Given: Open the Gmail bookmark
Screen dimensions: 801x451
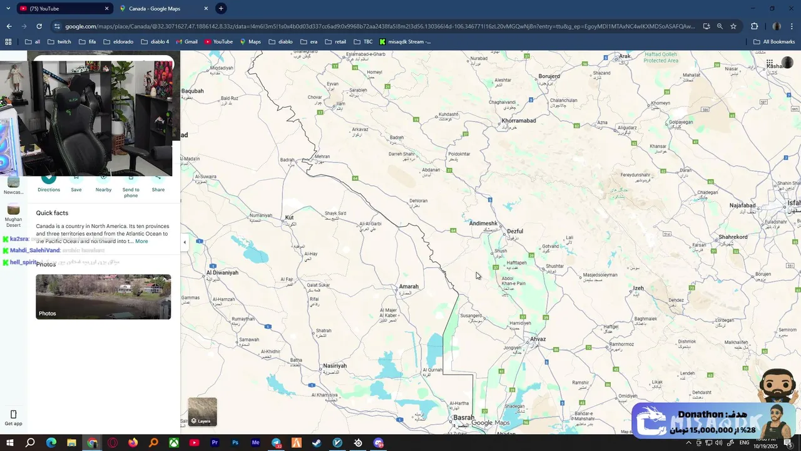Looking at the screenshot, I should point(187,42).
